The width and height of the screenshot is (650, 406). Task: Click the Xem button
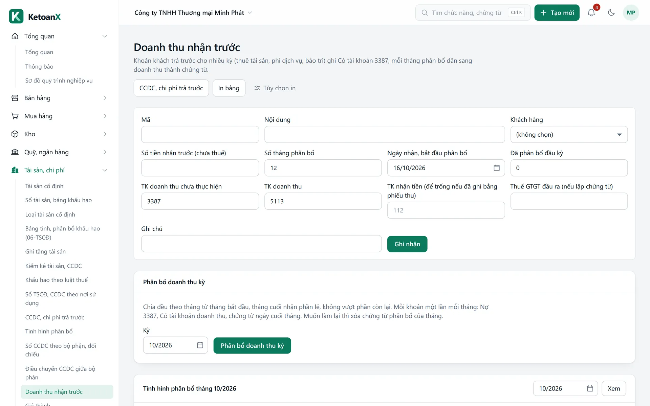[x=613, y=388]
